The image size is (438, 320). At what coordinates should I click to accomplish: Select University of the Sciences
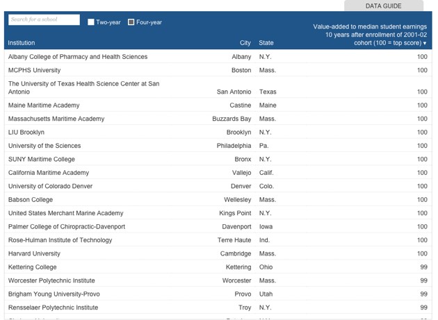coord(44,146)
